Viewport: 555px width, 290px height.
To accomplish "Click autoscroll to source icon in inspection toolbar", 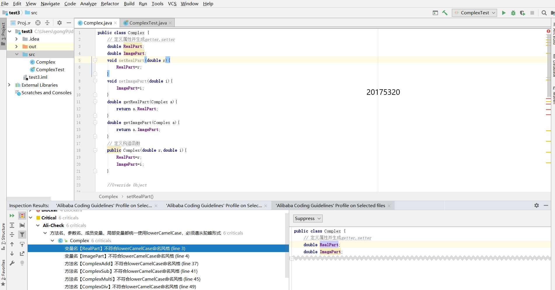I will tap(22, 244).
